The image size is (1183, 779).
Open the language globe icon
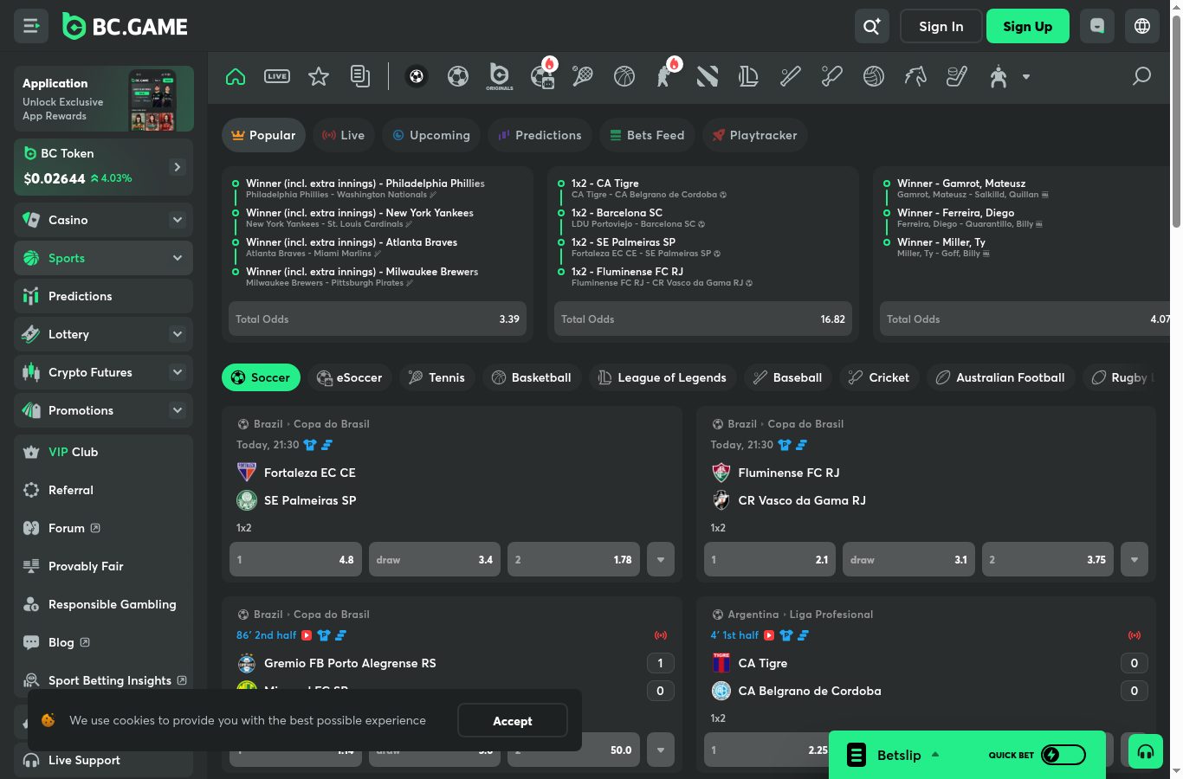pyautogui.click(x=1142, y=26)
